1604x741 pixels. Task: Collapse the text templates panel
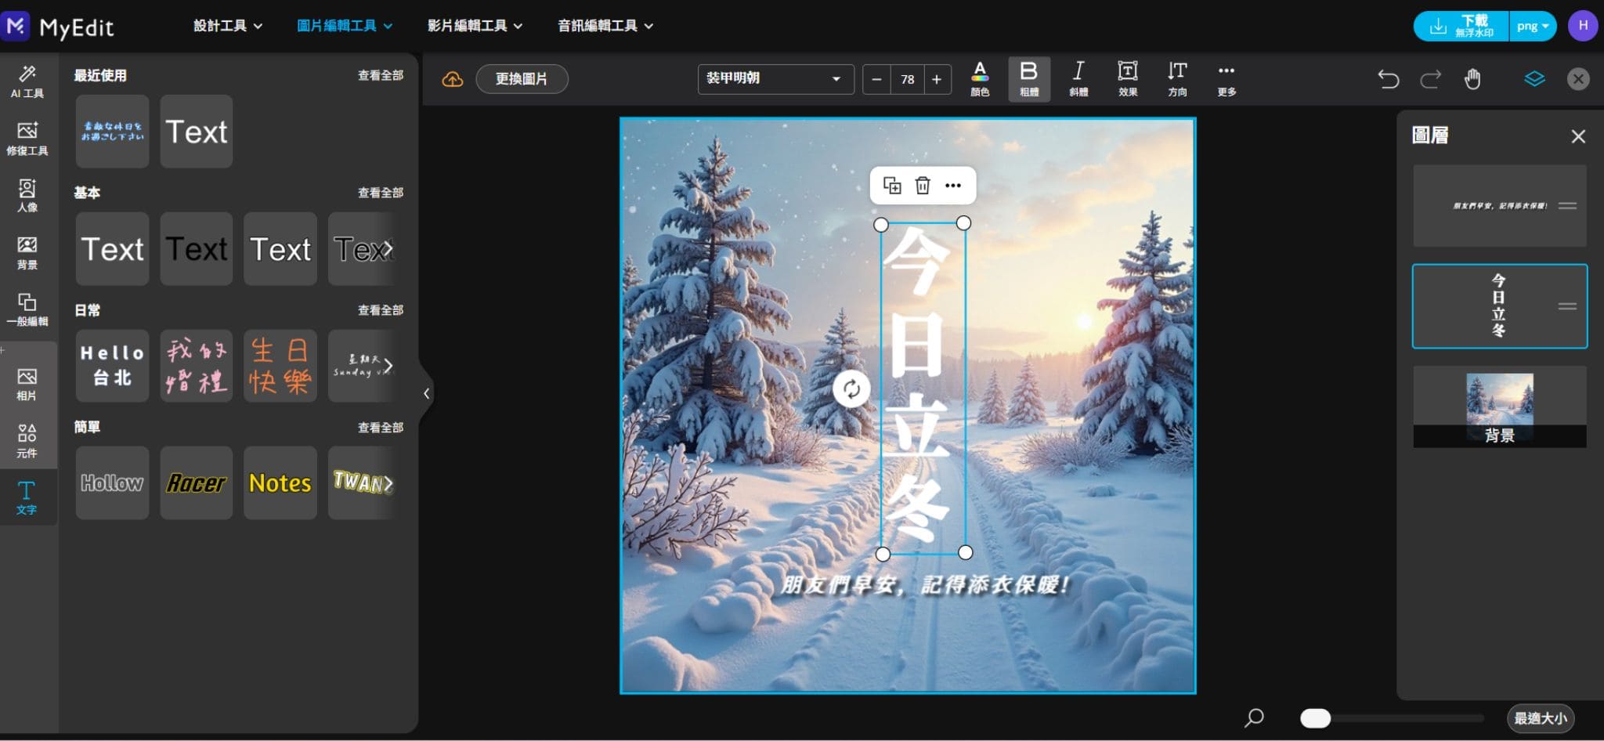pos(427,392)
